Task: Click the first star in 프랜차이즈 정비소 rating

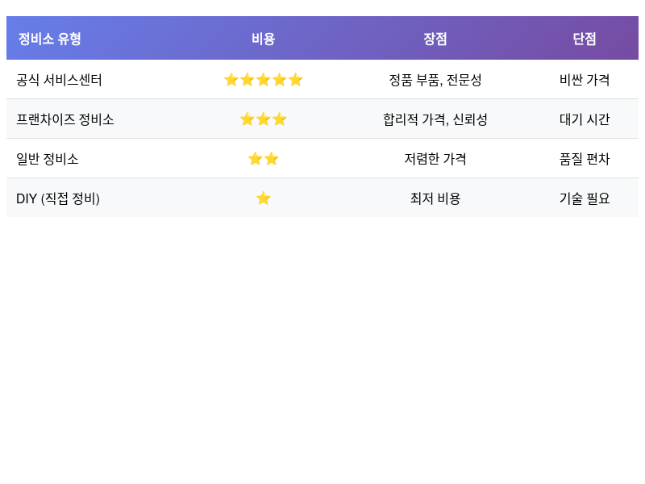Action: pos(246,119)
